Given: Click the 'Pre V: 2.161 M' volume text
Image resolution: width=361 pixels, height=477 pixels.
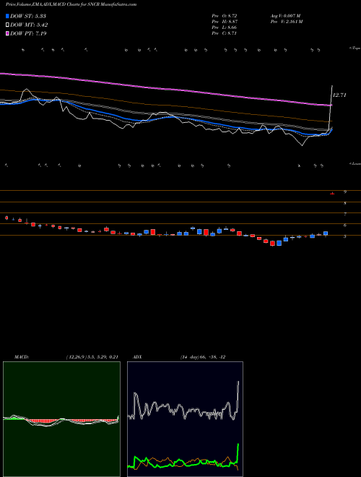Looking at the screenshot, I should 287,22.
